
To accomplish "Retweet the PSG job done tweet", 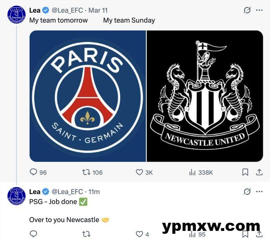I will click(x=86, y=234).
